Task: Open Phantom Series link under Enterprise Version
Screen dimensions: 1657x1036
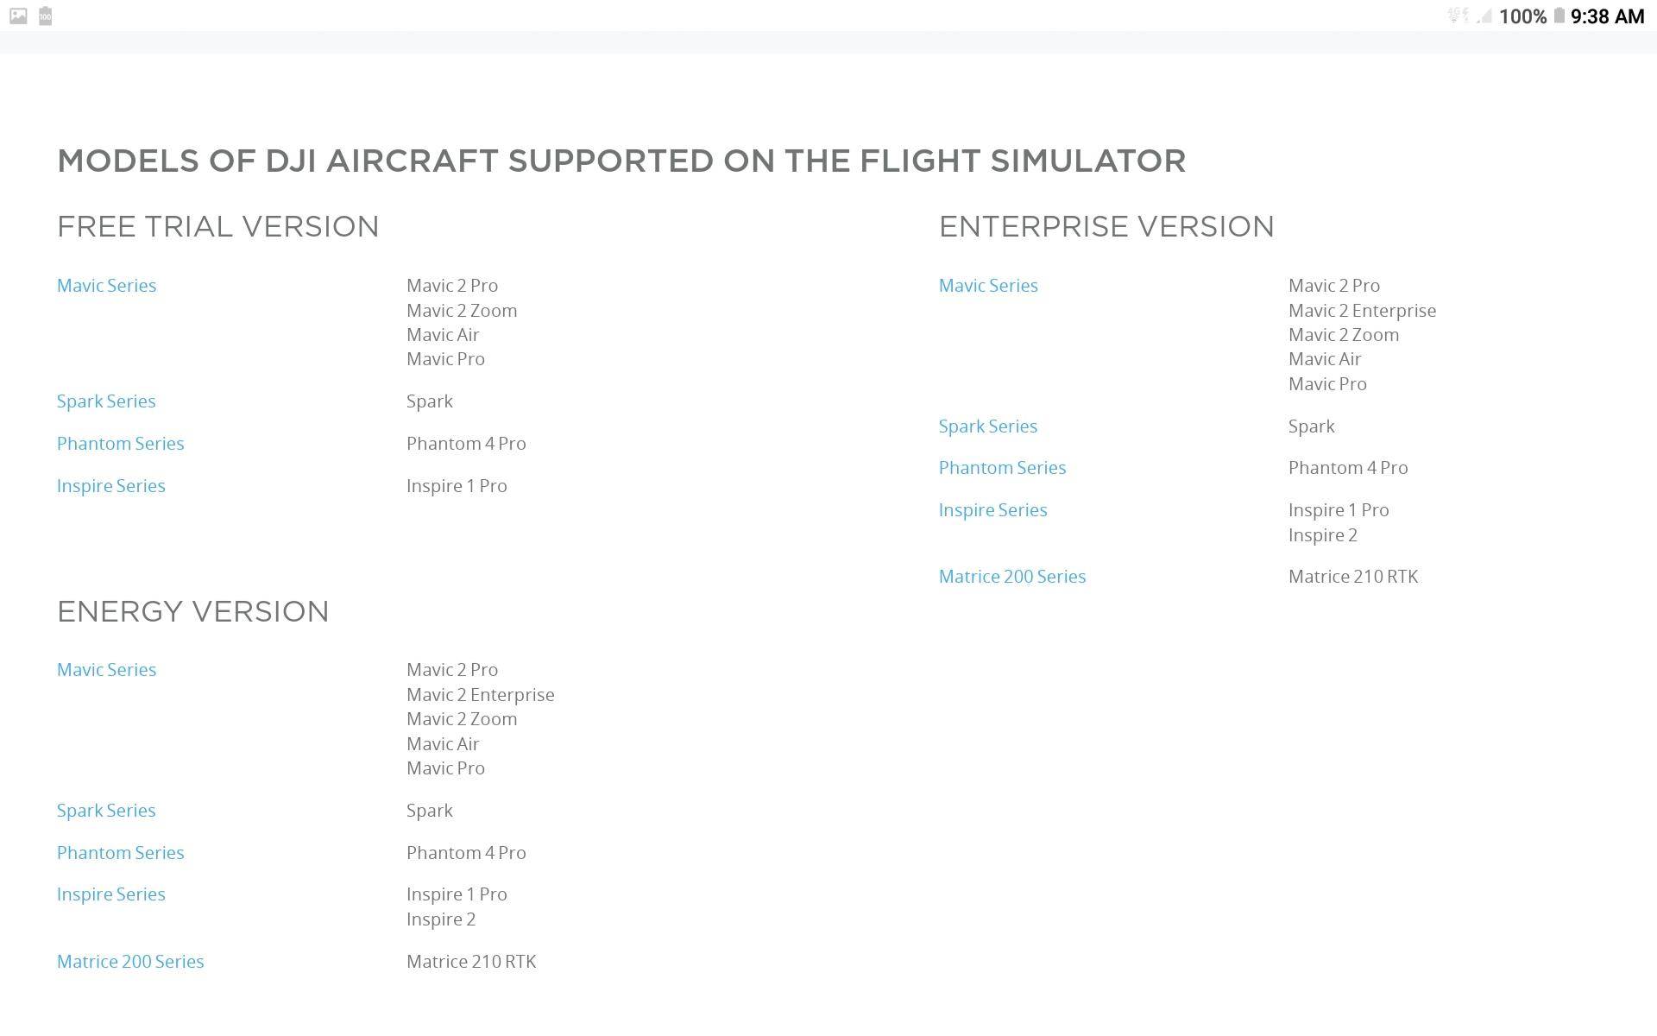Action: pyautogui.click(x=1002, y=468)
